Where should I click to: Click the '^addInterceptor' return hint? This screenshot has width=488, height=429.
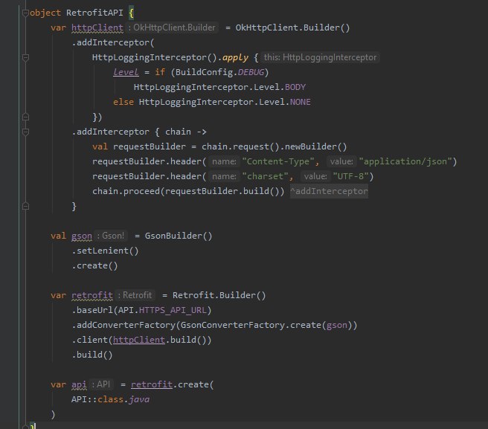329,191
